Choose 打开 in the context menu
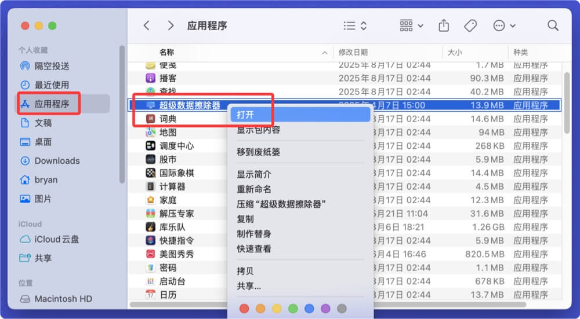The height and width of the screenshot is (319, 580). pyautogui.click(x=245, y=115)
